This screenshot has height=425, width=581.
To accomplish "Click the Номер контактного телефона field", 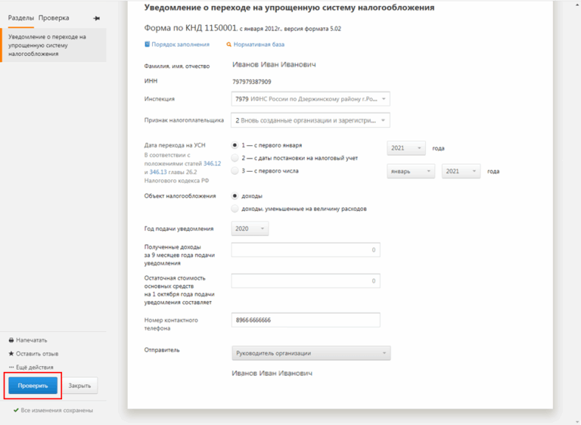I will [x=306, y=320].
